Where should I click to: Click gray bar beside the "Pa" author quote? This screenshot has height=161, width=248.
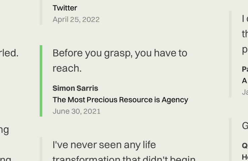[x=230, y=54]
